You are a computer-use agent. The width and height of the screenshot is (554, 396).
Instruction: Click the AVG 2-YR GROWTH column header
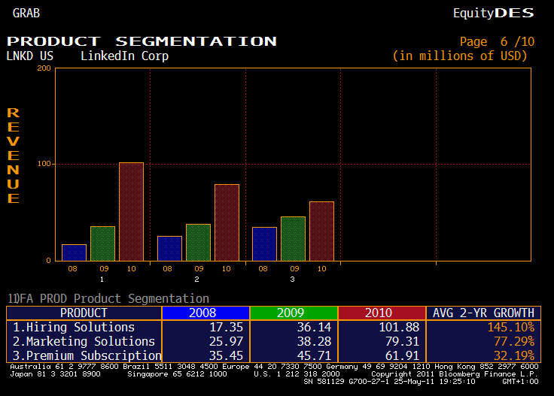point(483,313)
